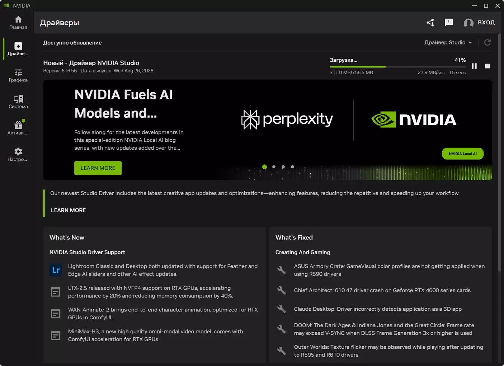Click the 27.9 MB/sec speed value
Screen dimensions: 504x366
point(431,72)
